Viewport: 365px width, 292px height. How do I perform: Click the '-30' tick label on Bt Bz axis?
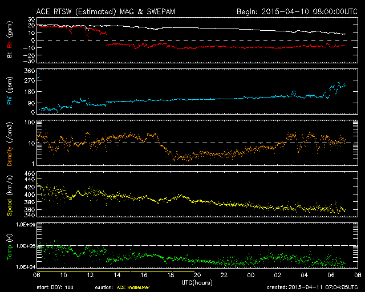click(29, 61)
